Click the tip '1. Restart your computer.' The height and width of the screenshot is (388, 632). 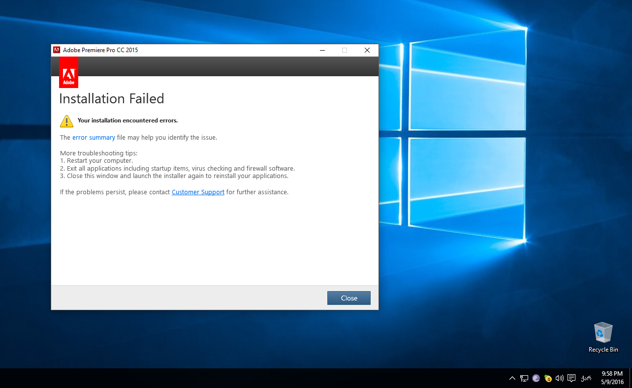(96, 161)
